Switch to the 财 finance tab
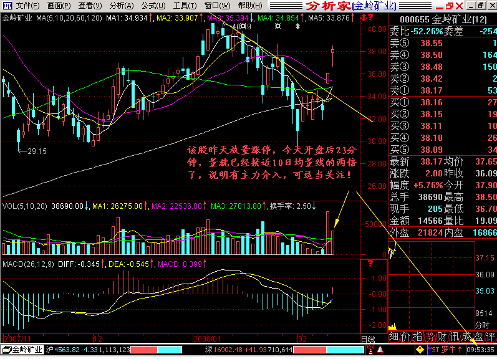The height and width of the screenshot is (359, 497). pyautogui.click(x=442, y=338)
